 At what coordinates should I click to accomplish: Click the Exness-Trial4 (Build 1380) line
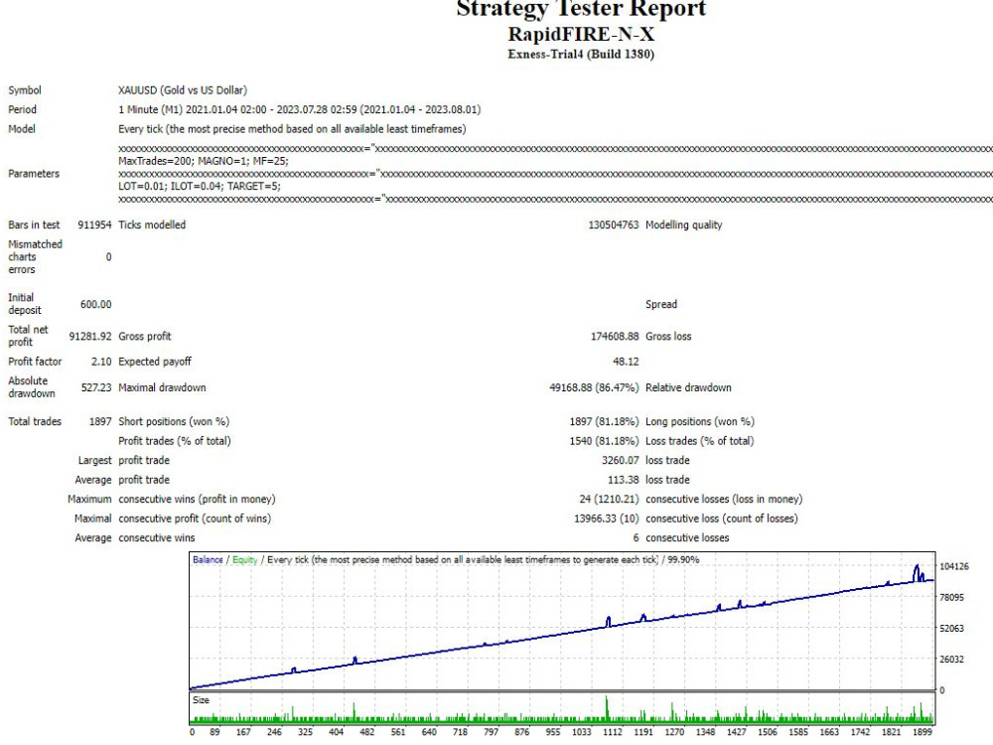point(581,55)
